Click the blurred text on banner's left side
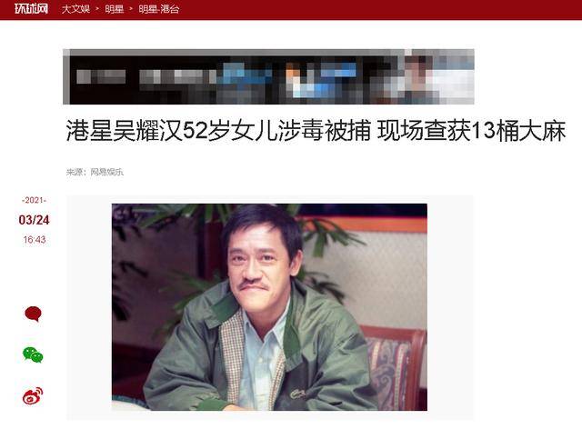This screenshot has width=582, height=429. (101, 77)
